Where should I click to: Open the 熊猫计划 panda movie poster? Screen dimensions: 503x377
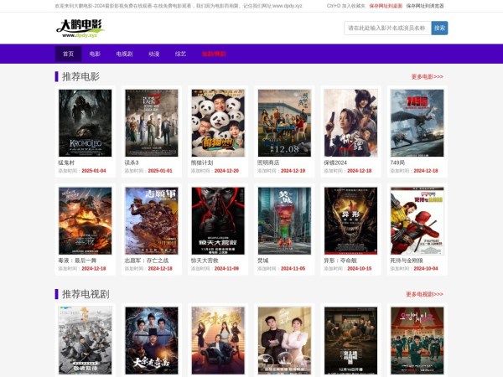pyautogui.click(x=218, y=123)
